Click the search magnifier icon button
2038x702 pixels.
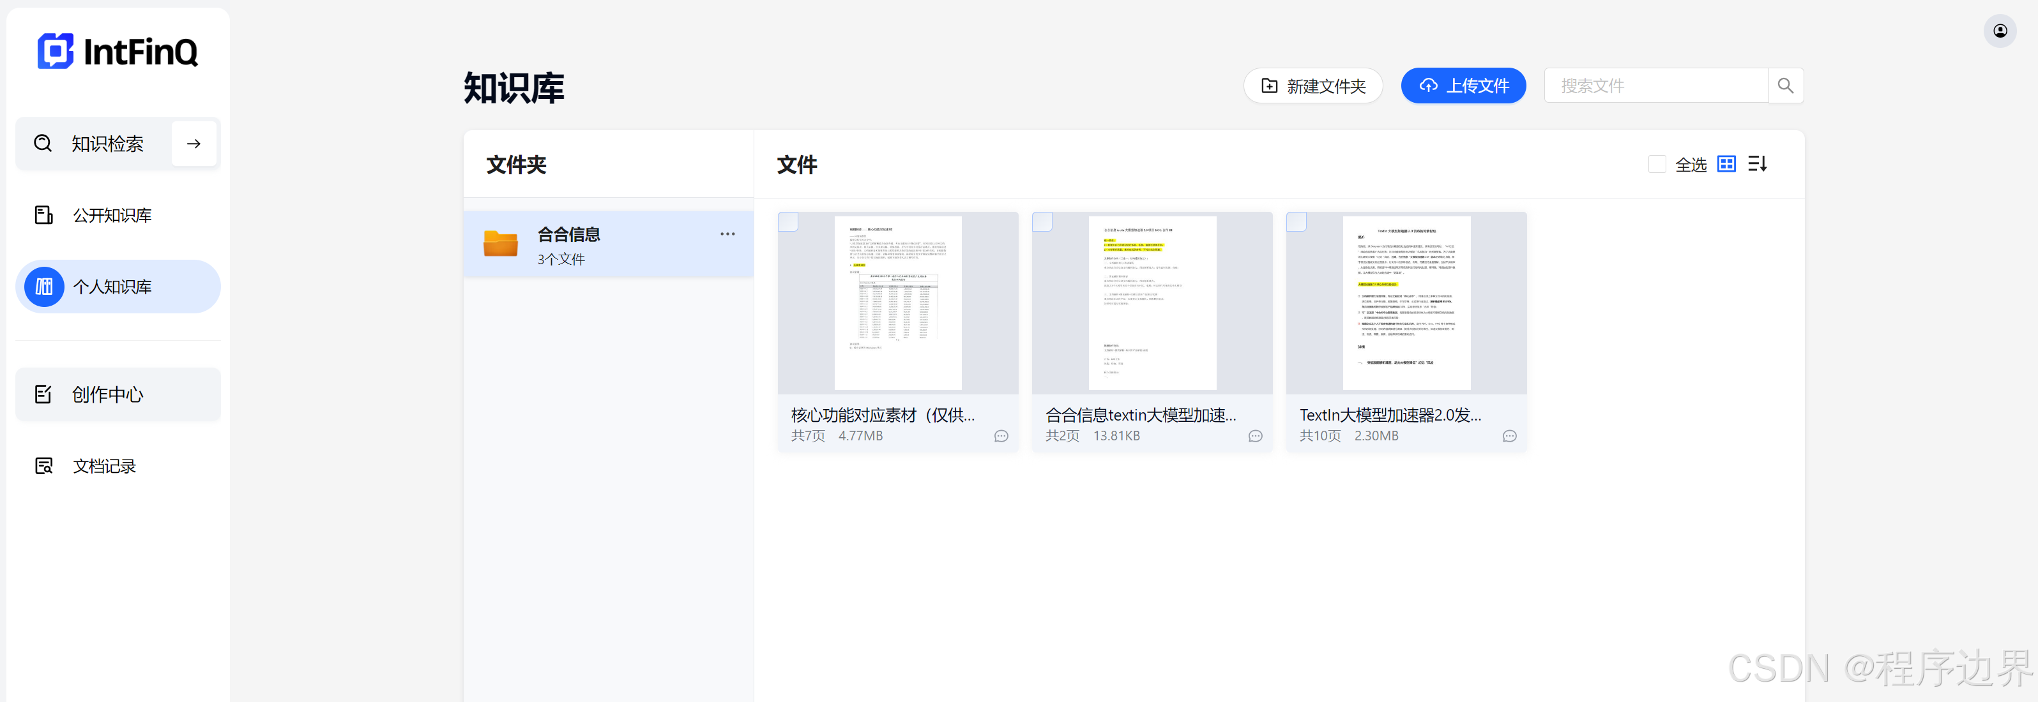[x=1785, y=86]
